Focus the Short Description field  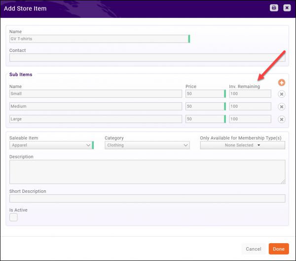[147, 199]
